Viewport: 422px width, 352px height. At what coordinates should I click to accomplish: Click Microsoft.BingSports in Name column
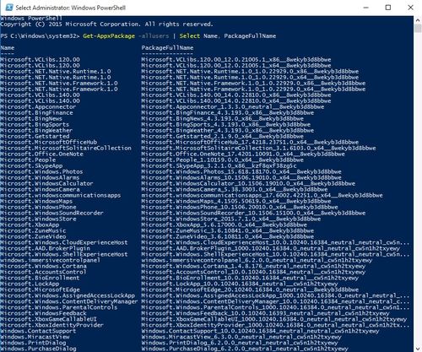point(35,125)
